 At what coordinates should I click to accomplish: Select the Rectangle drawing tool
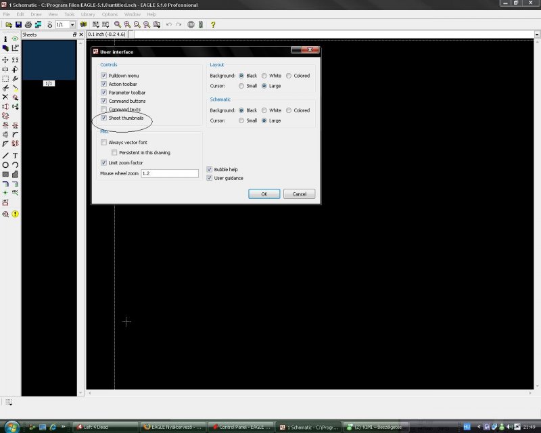(5, 175)
